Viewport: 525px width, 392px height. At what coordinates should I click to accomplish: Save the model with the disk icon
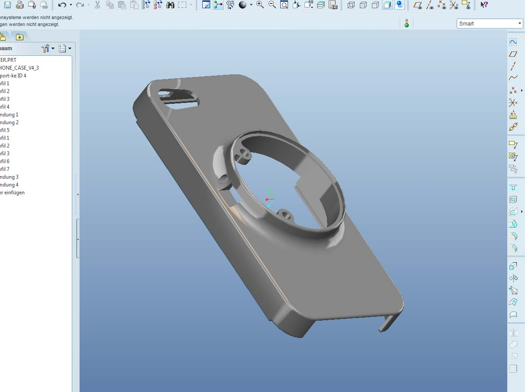(x=8, y=5)
